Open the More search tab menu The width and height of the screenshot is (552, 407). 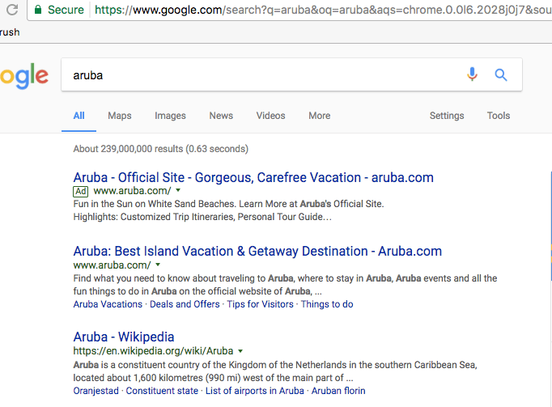(319, 116)
